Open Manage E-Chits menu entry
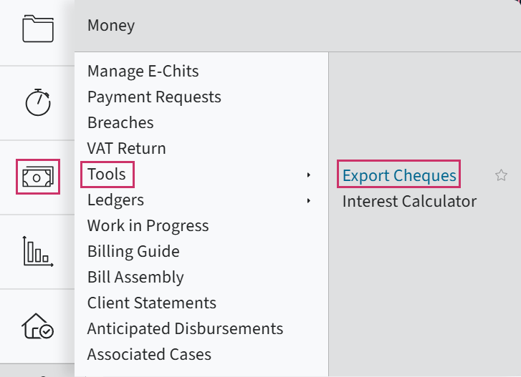Viewport: 521px width, 377px height. click(x=143, y=72)
